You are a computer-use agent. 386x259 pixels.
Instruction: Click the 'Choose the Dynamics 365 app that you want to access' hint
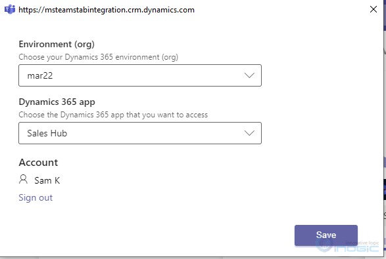click(113, 115)
